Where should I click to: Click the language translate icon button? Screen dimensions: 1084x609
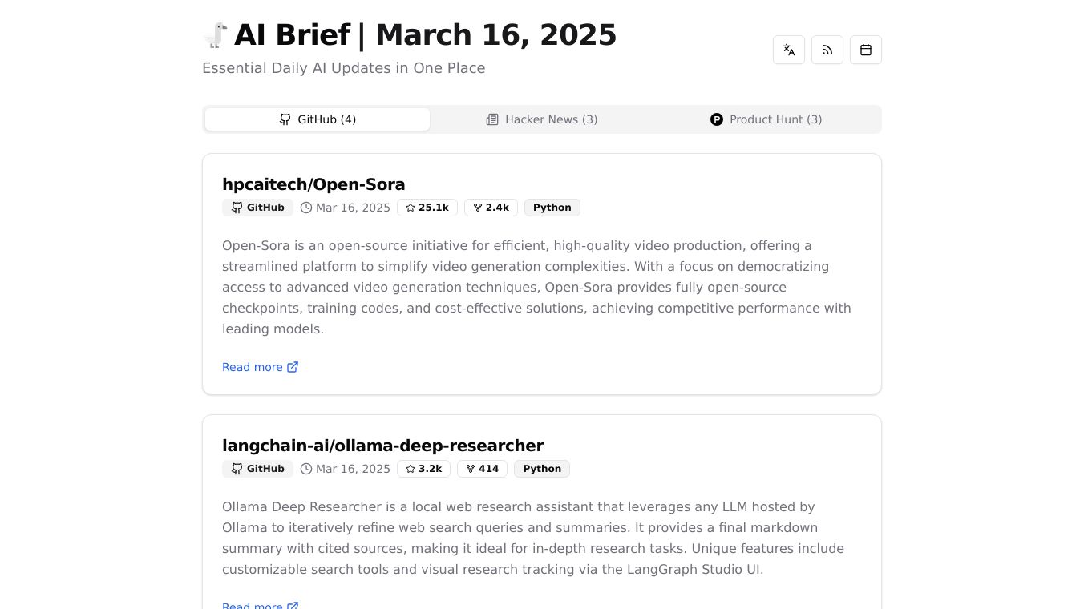point(789,50)
